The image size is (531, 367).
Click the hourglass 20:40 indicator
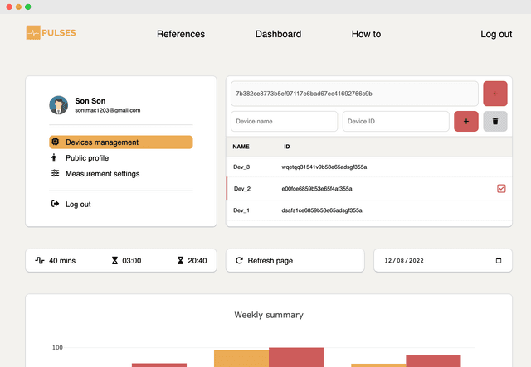coord(180,260)
